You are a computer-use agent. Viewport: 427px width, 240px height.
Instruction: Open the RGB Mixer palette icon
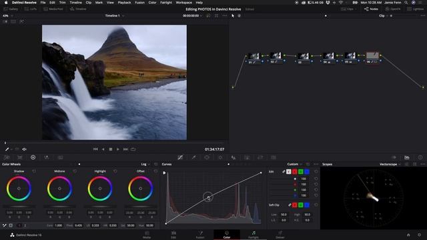(x=47, y=157)
